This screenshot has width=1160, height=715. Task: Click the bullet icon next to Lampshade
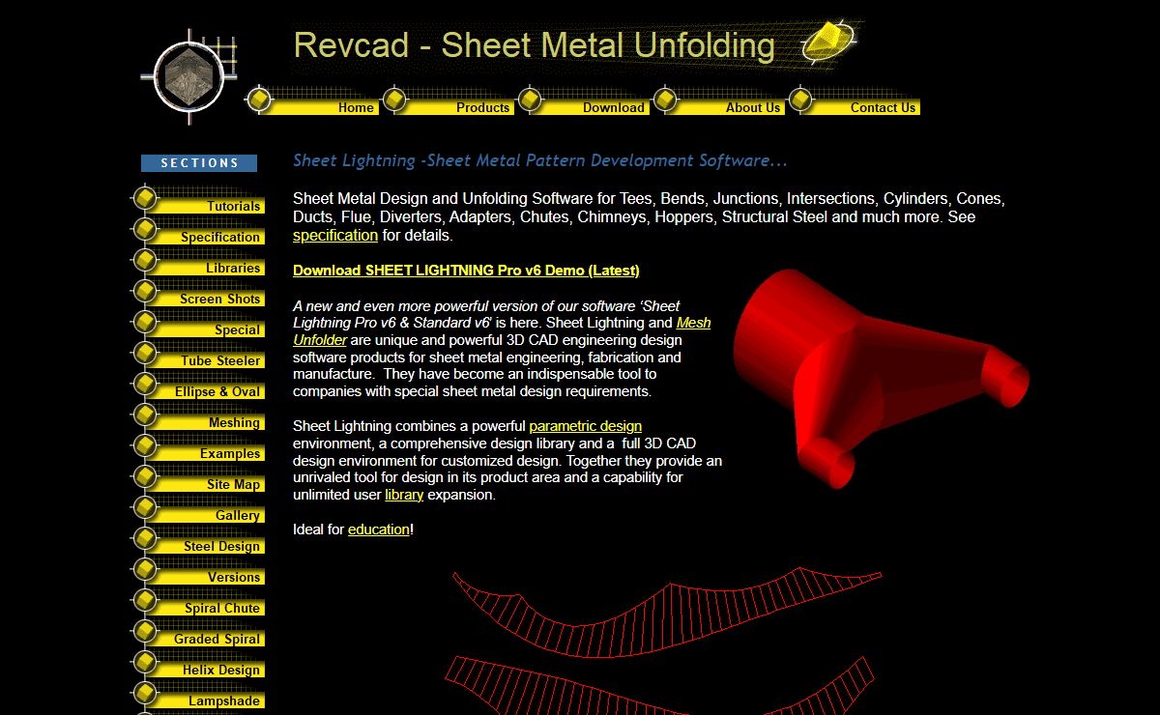144,694
